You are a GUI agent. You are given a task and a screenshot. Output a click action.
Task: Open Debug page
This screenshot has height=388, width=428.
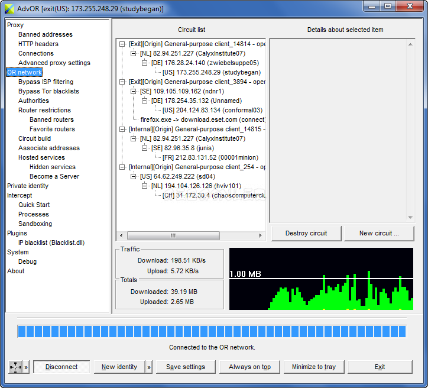pos(27,261)
